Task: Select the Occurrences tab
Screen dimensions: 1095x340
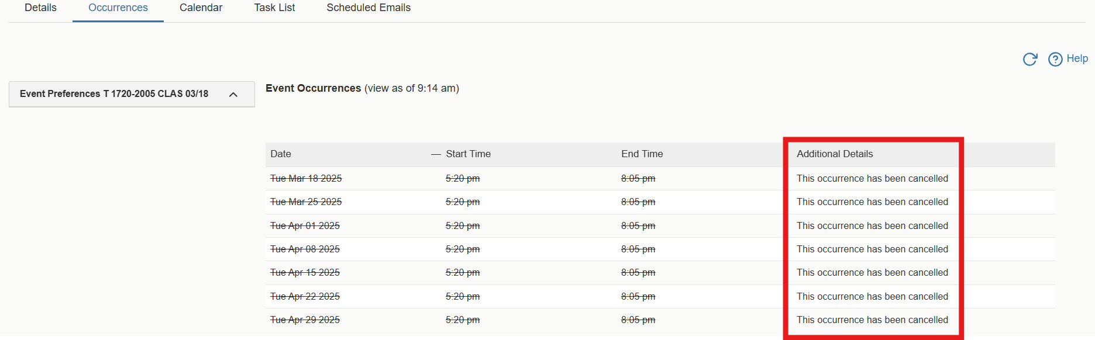Action: [118, 8]
